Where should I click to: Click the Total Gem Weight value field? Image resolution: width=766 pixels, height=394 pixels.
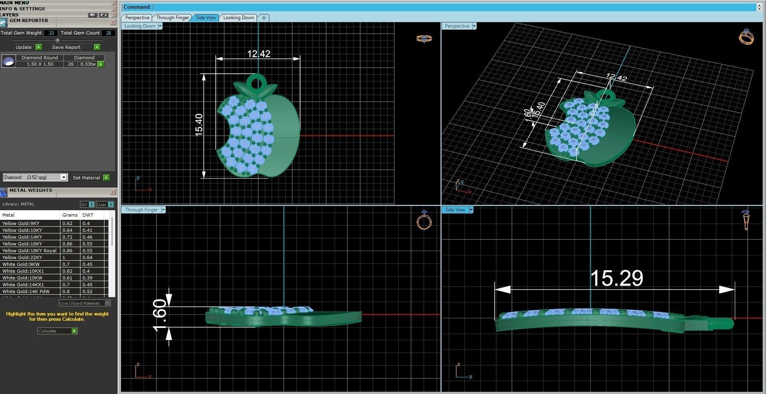point(51,33)
